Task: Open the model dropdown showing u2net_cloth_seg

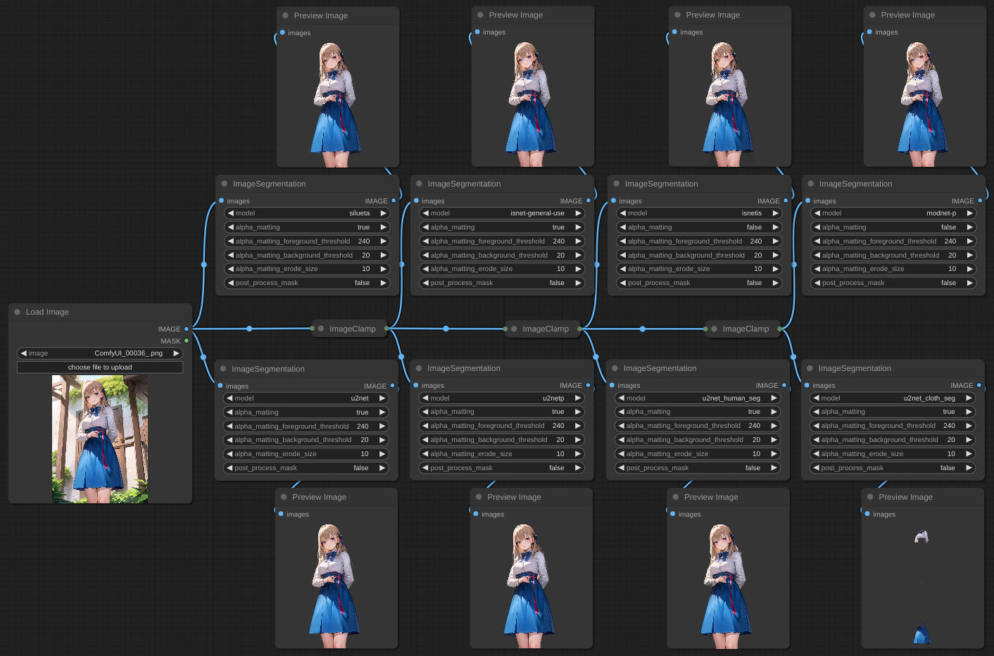Action: tap(894, 398)
